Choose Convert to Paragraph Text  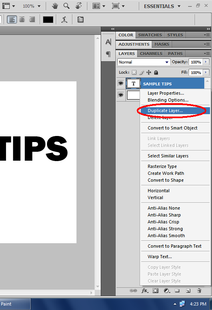pos(175,246)
